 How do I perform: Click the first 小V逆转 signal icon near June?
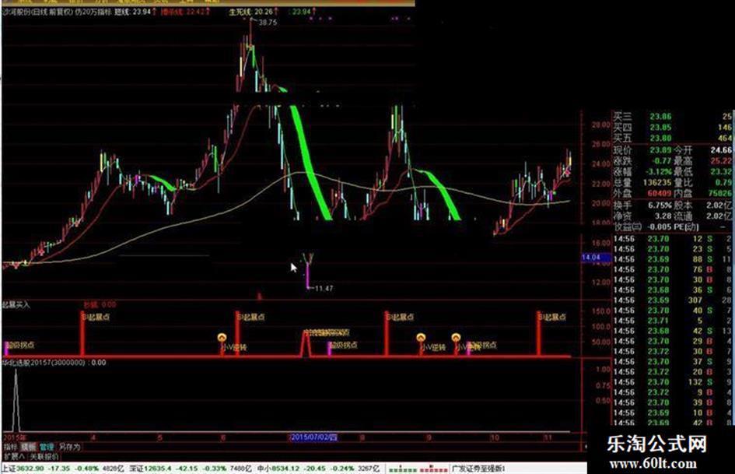pos(222,338)
